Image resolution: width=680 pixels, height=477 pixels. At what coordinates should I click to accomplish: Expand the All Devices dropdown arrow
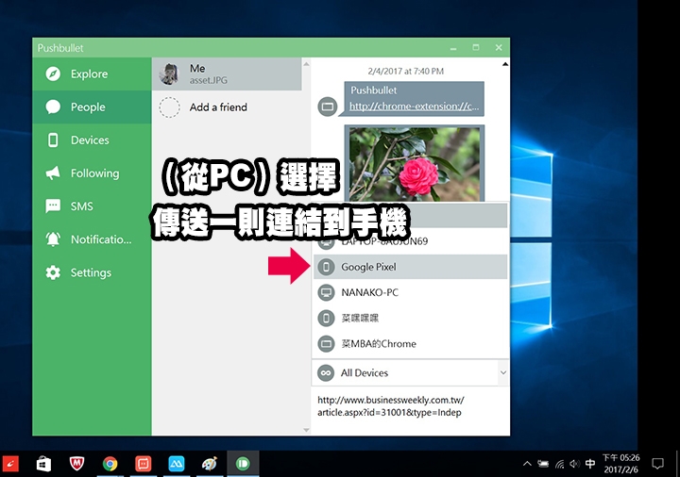point(503,372)
